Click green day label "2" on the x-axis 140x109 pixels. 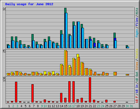coord(13,106)
